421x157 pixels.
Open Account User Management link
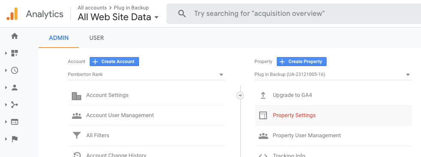[x=120, y=115]
